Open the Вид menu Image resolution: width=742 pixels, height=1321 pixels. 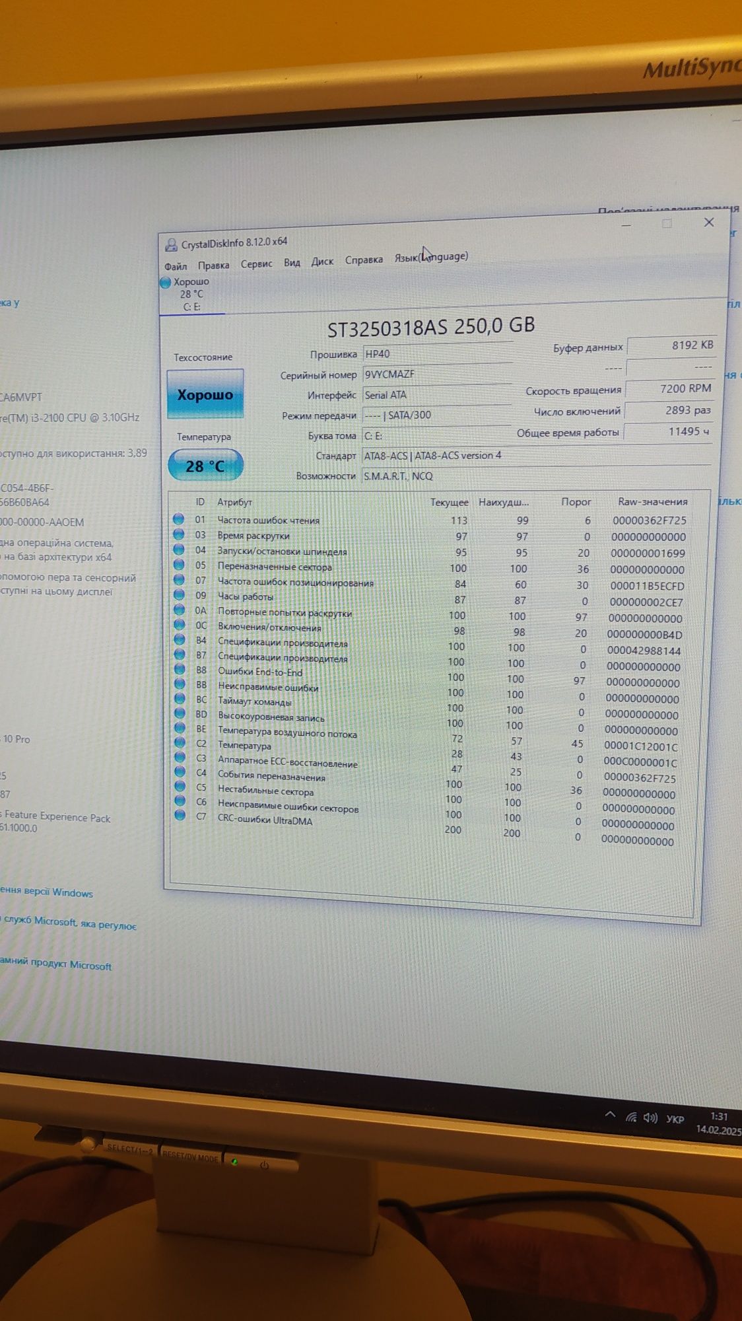coord(292,262)
